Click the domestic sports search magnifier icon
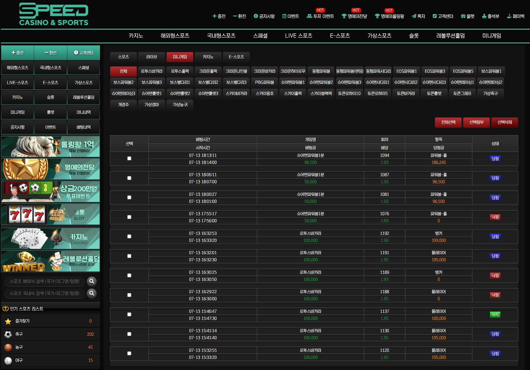Screen dimensions: 530x370 tap(92, 293)
